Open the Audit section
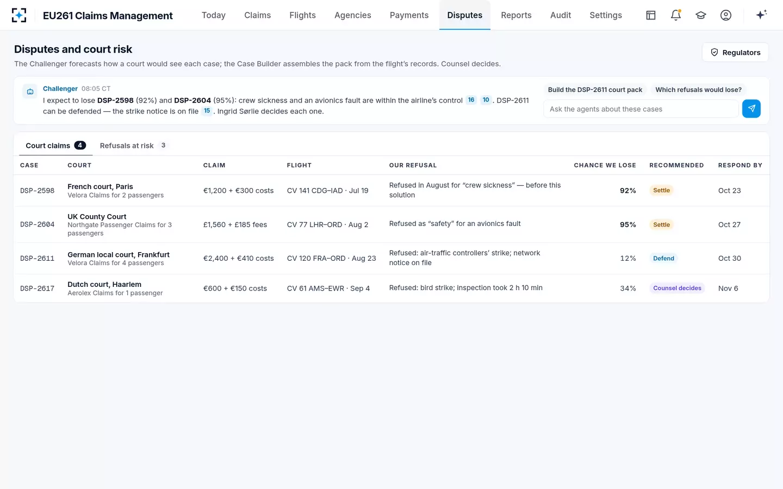 (561, 15)
